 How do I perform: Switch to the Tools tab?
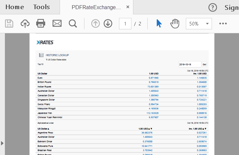41,7
